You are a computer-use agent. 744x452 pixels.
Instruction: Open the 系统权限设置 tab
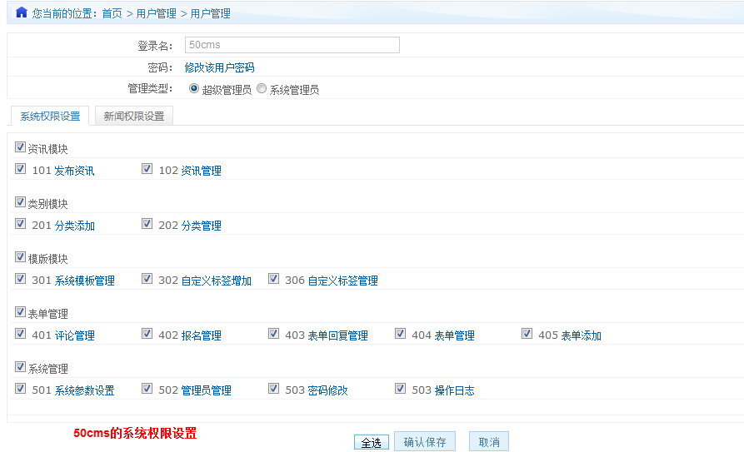[50, 117]
